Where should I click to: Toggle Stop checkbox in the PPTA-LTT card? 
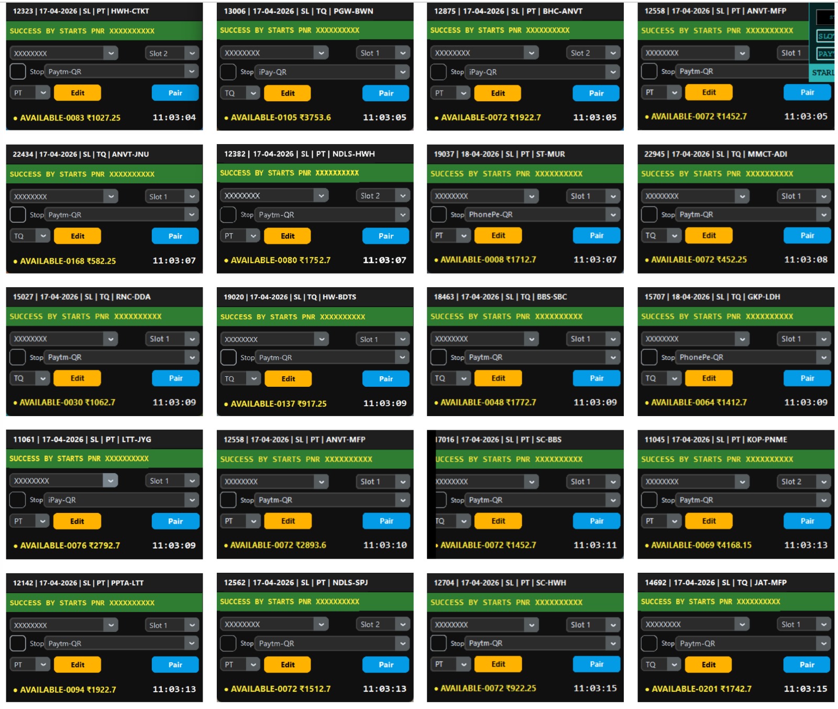pyautogui.click(x=18, y=643)
